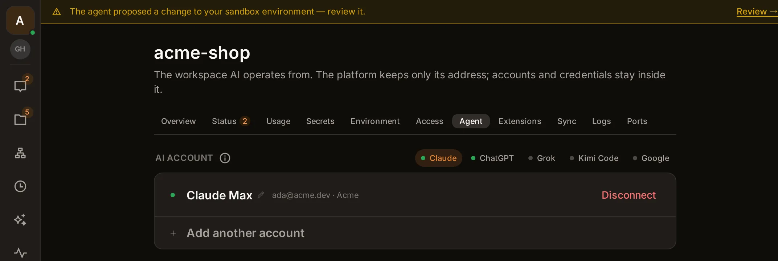Image resolution: width=778 pixels, height=261 pixels.
Task: Select the Agent tab
Action: pyautogui.click(x=471, y=121)
